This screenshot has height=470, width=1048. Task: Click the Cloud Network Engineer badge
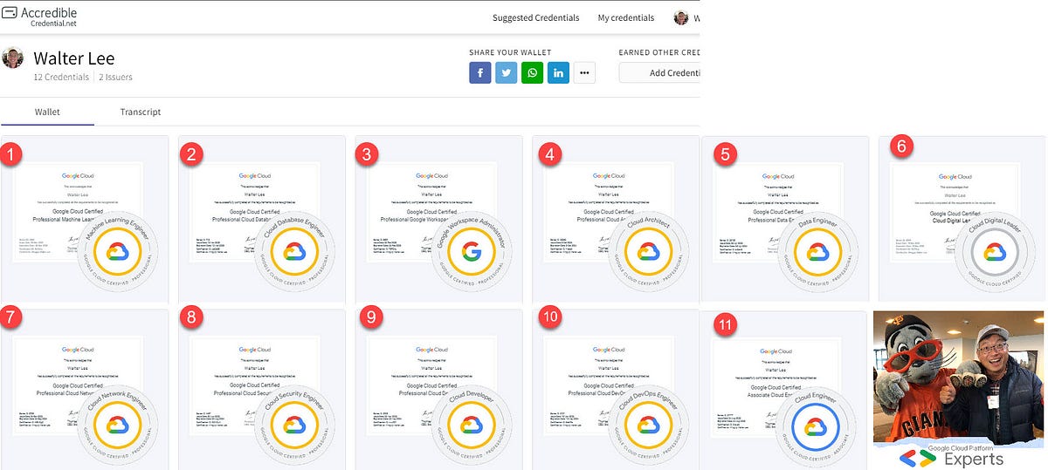(116, 425)
